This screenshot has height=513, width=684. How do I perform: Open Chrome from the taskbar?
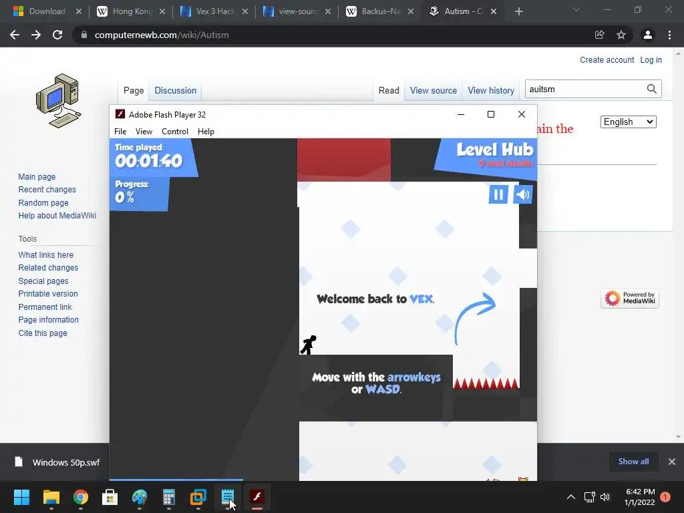(x=81, y=497)
